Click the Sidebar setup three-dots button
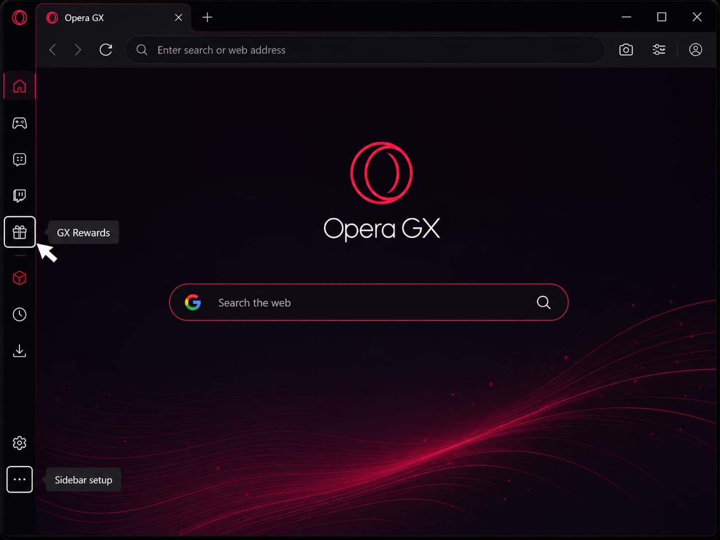The width and height of the screenshot is (720, 540). (19, 479)
